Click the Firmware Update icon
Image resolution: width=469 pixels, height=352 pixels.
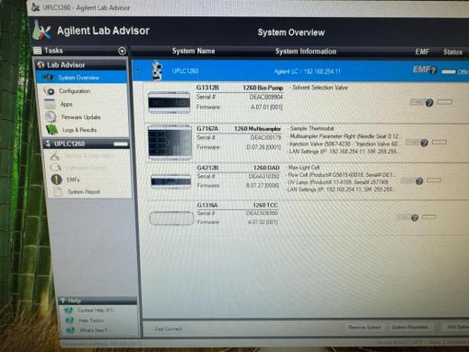click(51, 116)
